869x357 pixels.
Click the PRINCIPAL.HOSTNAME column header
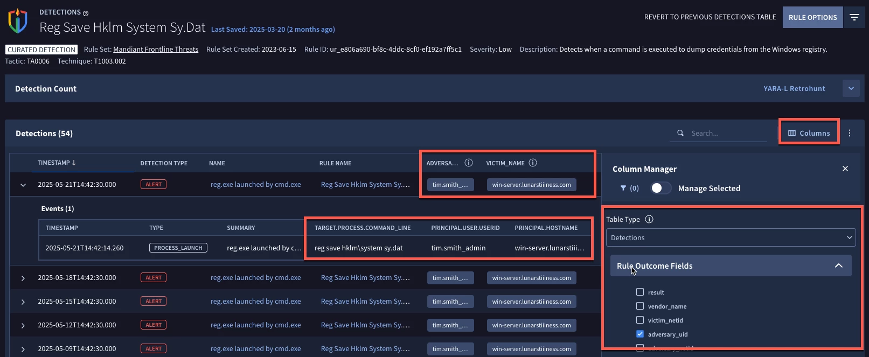(x=546, y=228)
